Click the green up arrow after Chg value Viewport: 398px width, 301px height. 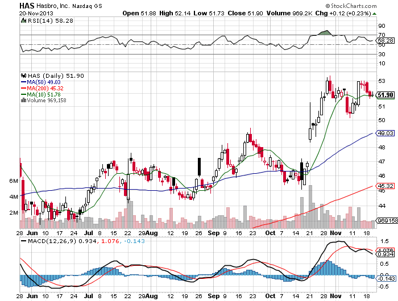(374, 14)
